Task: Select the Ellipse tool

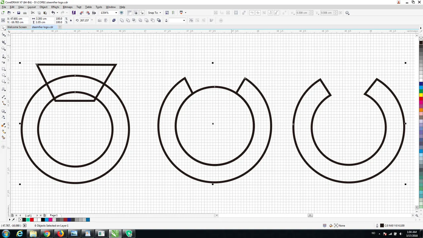Action: click(4, 75)
